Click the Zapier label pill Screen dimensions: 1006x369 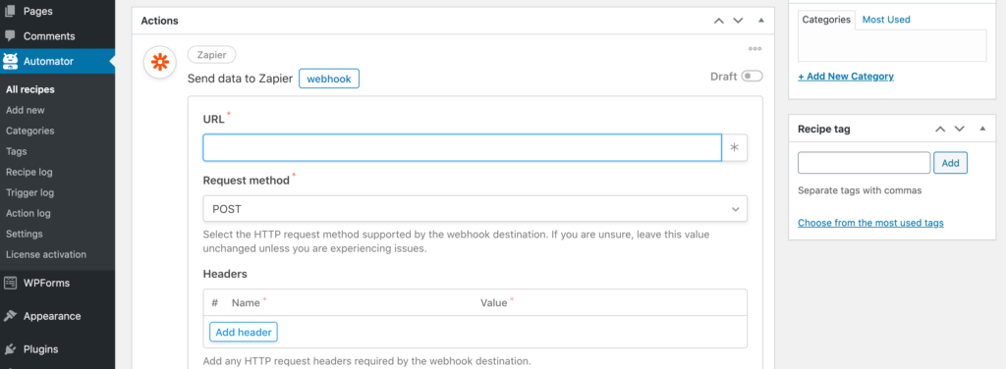212,54
